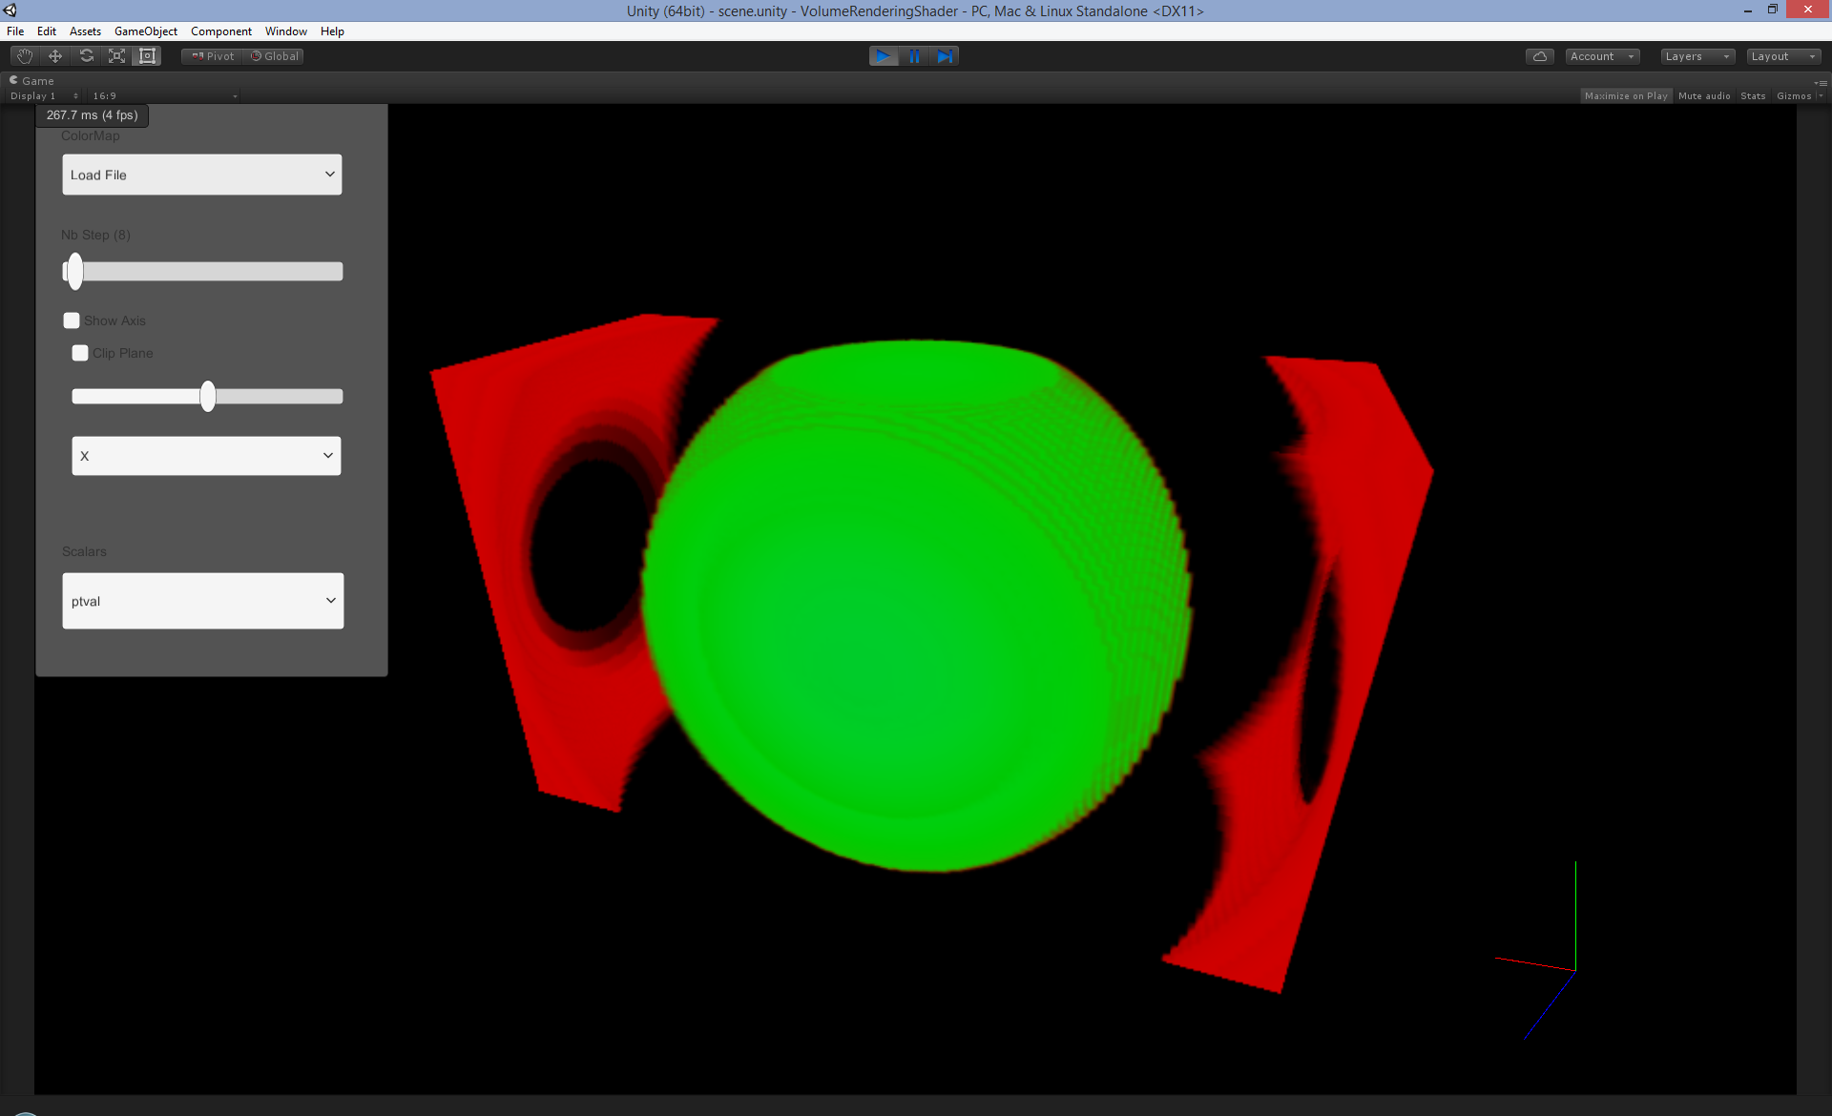1832x1116 pixels.
Task: Open the Component menu
Action: pos(221,31)
